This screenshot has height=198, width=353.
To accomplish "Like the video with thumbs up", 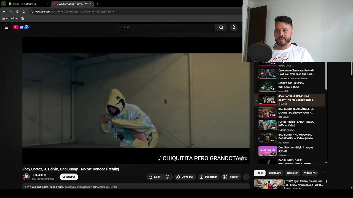I will [x=154, y=177].
